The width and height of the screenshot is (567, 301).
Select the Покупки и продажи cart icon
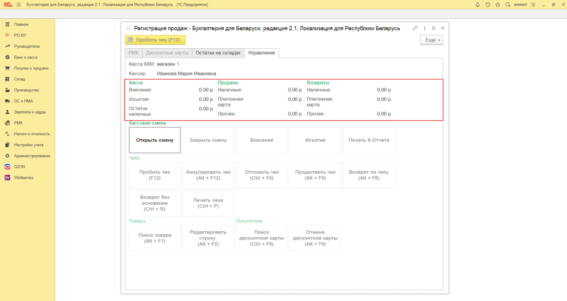pos(7,68)
